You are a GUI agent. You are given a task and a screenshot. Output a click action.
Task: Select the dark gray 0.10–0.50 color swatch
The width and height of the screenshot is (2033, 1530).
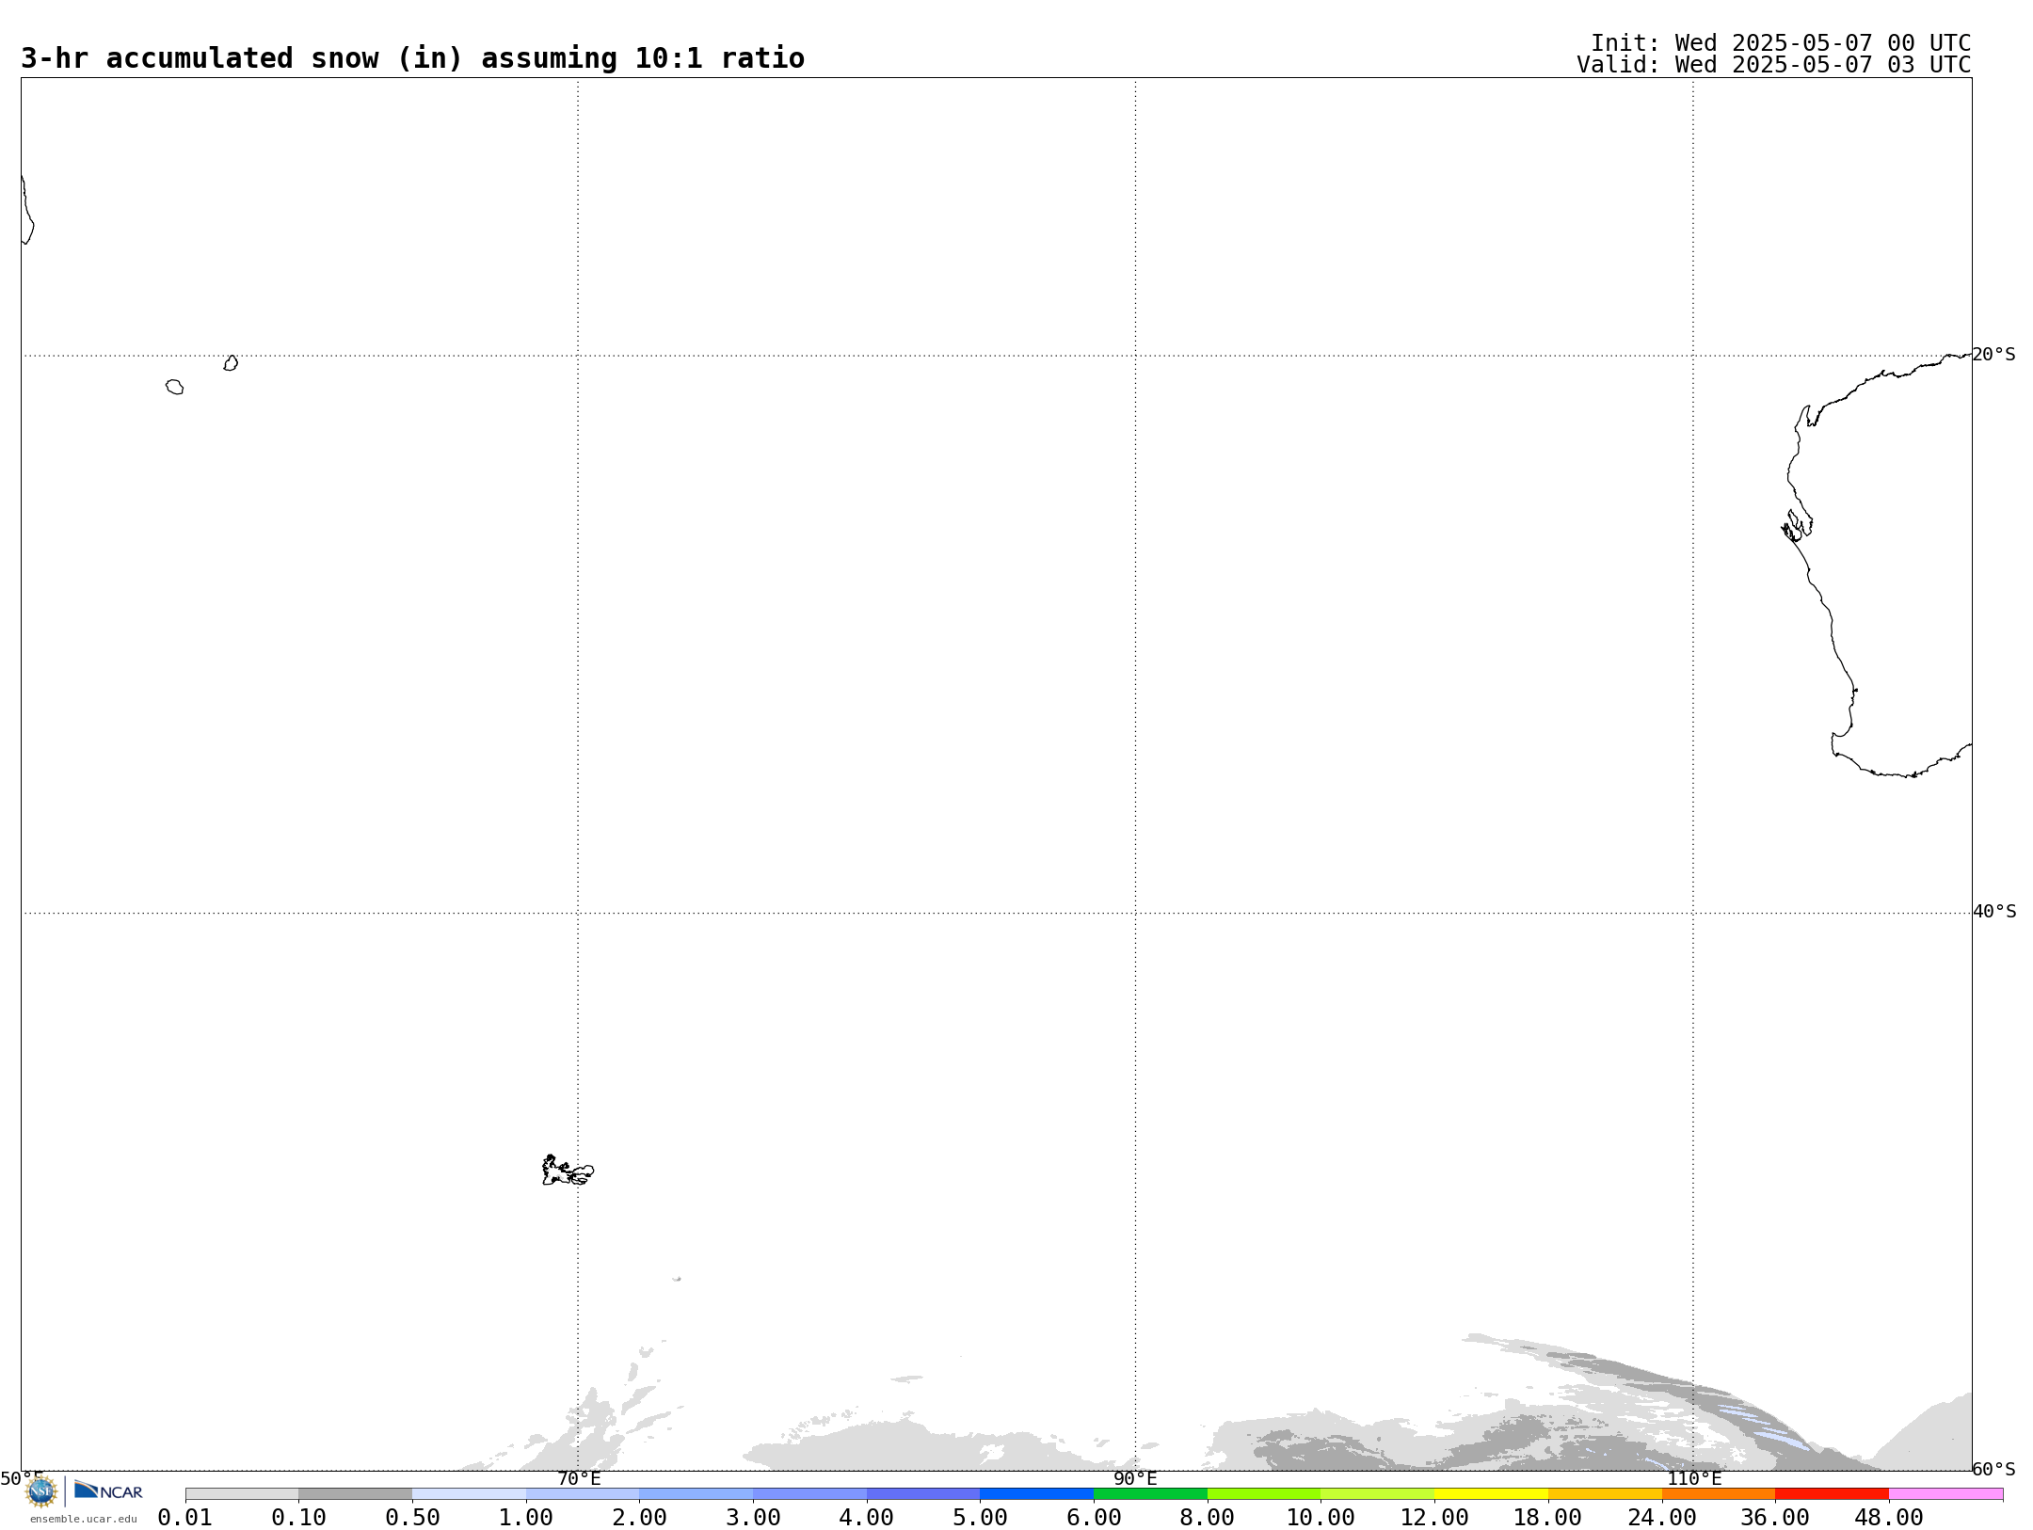click(x=356, y=1494)
